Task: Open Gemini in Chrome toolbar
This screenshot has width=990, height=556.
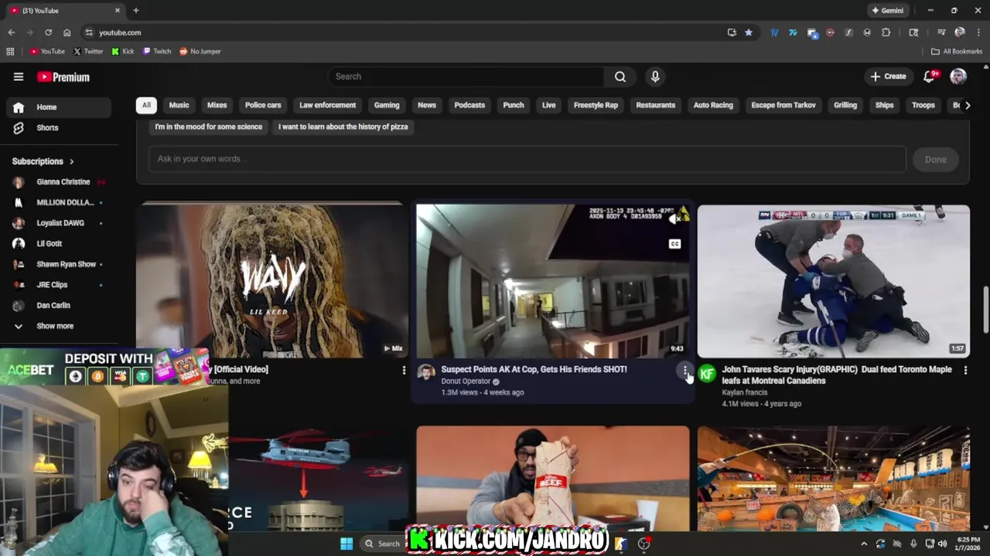Action: (x=888, y=10)
